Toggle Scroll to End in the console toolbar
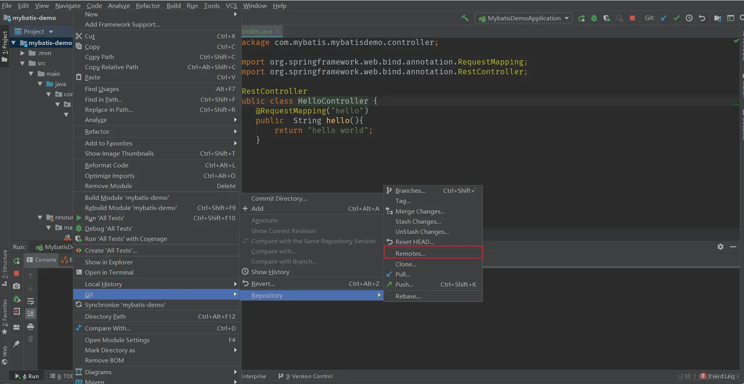The height and width of the screenshot is (384, 744). coord(31,314)
